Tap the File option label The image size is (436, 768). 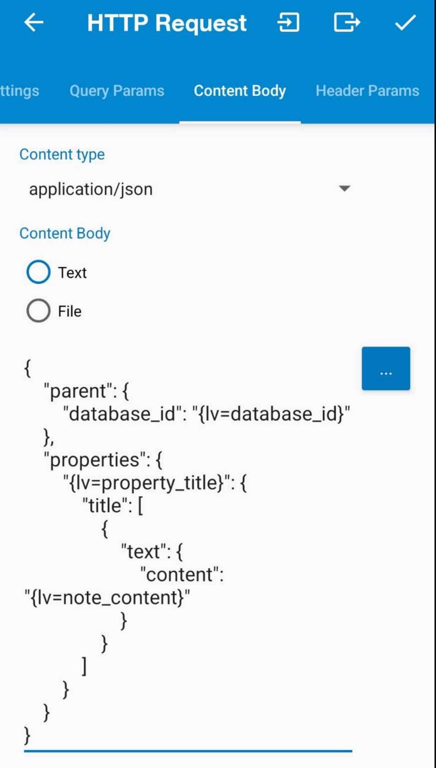tap(70, 312)
